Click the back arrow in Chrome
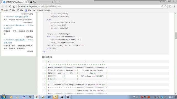 (2, 7)
